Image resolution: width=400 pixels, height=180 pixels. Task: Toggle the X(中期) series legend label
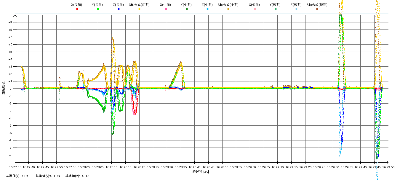(x=165, y=5)
